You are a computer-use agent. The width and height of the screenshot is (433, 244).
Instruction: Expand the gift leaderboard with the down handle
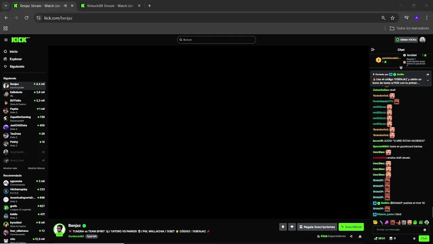[x=401, y=68]
